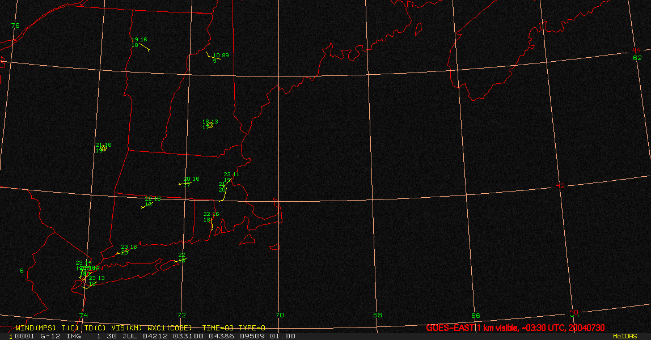Click the 033100 time value in status line

(188, 336)
